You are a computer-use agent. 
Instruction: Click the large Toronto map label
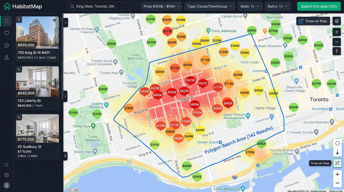tap(319, 99)
